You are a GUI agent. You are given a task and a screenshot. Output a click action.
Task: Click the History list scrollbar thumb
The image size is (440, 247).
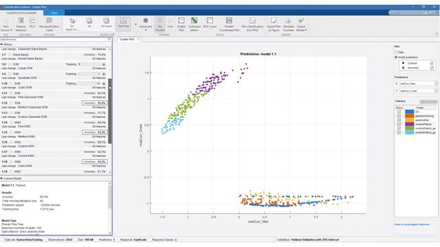click(x=110, y=111)
